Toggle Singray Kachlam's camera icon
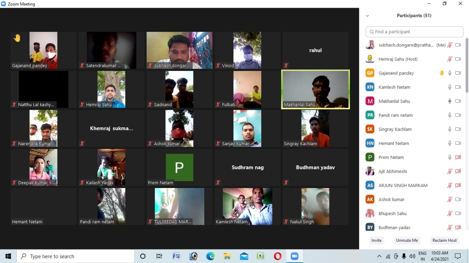 (x=458, y=129)
